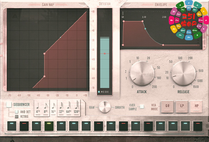Screen dimensions: 209x142
Task: Toggle the yellow-lit fourth sequencer step
Action: [49, 126]
